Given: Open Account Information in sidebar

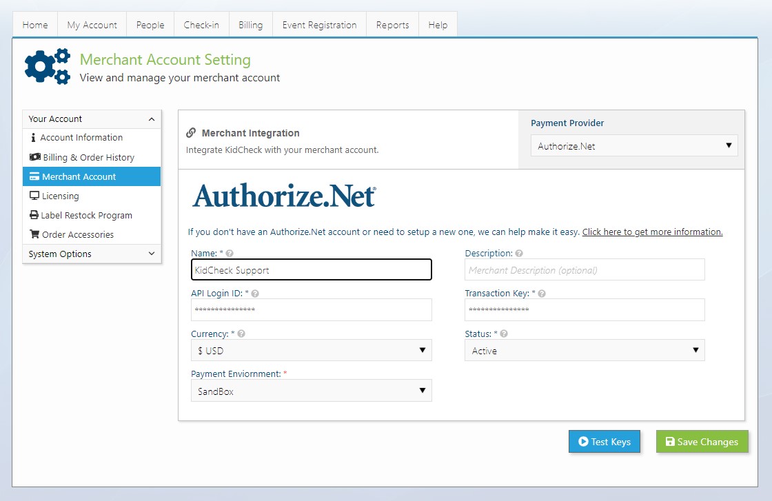Looking at the screenshot, I should (x=92, y=138).
